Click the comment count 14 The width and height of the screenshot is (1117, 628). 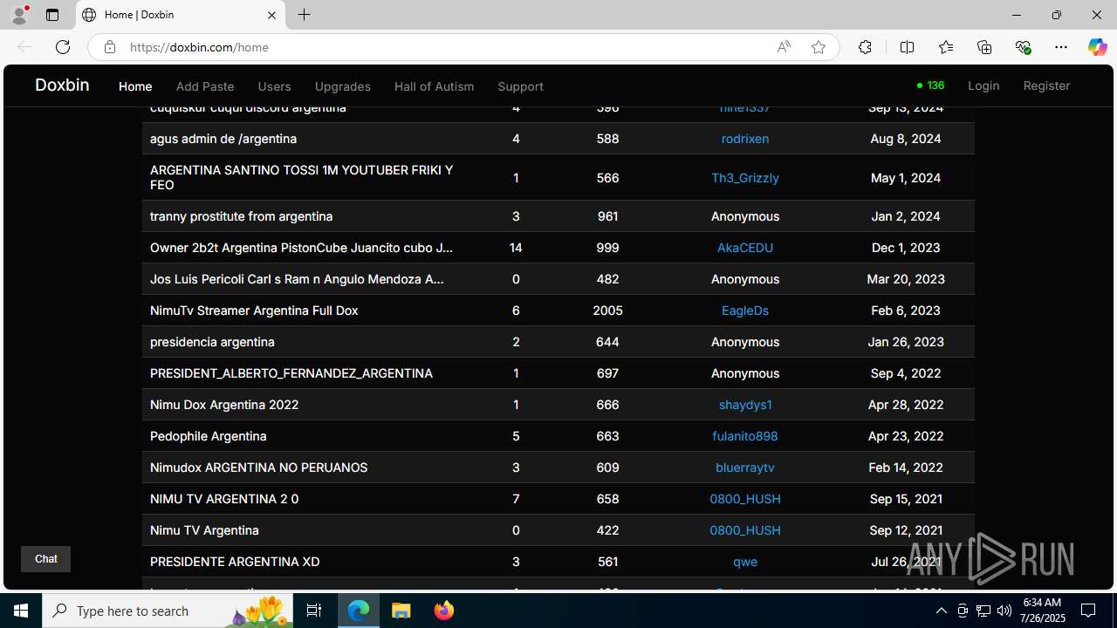pyautogui.click(x=516, y=248)
